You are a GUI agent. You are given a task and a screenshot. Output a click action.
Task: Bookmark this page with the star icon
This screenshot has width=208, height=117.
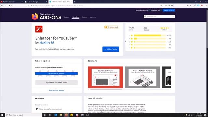click(172, 6)
